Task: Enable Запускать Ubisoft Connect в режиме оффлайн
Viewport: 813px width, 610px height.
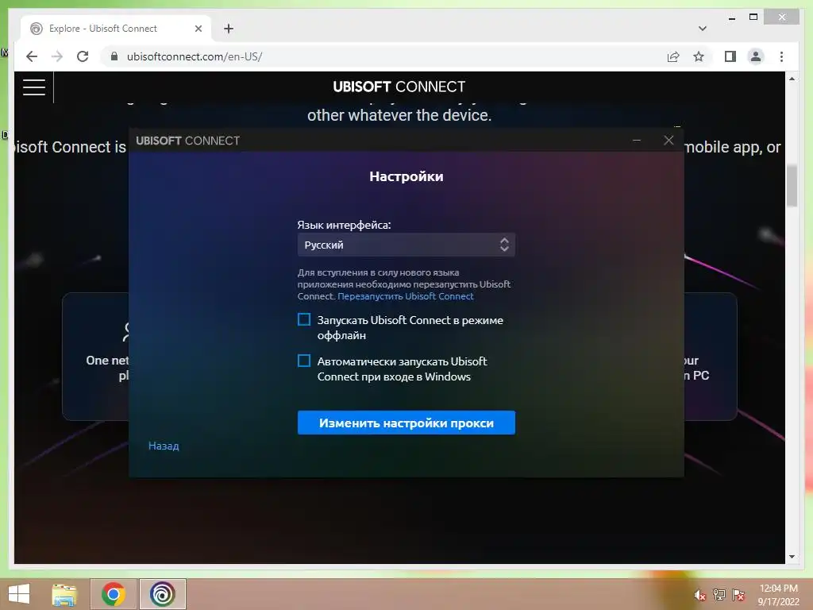Action: (x=304, y=319)
